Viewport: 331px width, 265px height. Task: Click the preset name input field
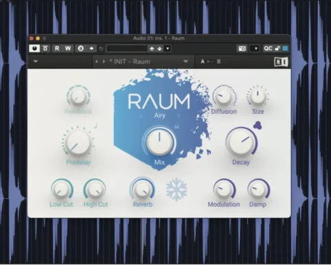(127, 48)
